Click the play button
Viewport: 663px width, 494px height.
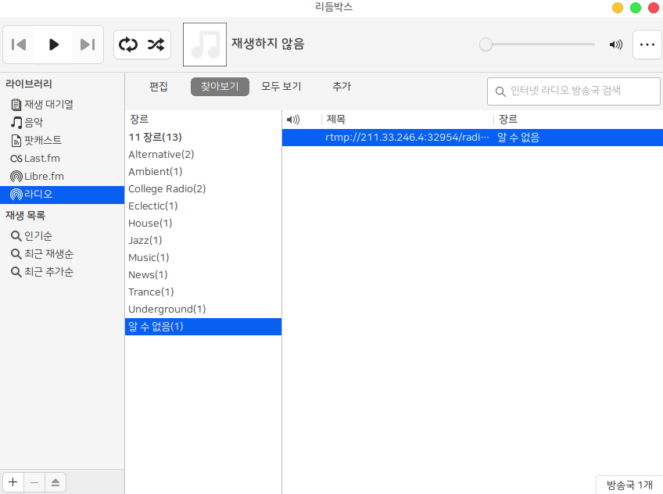tap(54, 45)
